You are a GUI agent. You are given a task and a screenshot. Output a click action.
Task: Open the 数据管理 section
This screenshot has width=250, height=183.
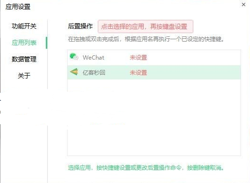click(24, 59)
